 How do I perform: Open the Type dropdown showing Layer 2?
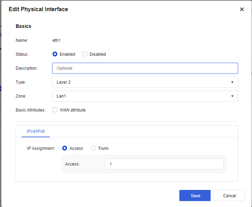tap(141, 82)
